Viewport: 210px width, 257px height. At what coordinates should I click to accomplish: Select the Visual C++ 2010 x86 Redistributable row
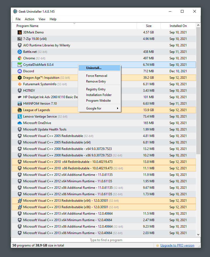104,168
